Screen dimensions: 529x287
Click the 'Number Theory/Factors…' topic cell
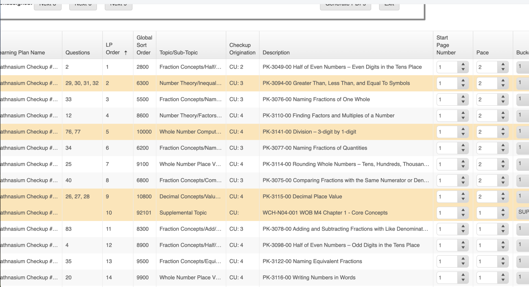click(x=191, y=116)
